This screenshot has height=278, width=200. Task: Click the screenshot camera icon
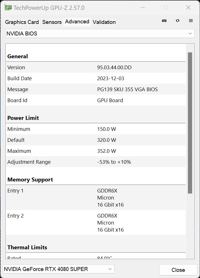point(164,21)
